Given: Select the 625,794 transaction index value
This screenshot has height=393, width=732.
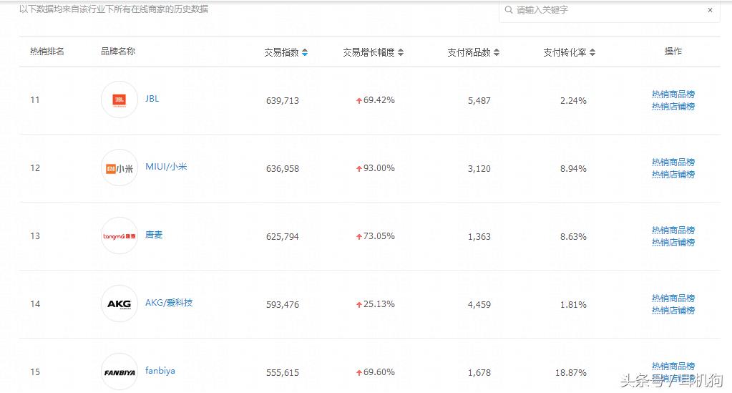Looking at the screenshot, I should pyautogui.click(x=283, y=237).
